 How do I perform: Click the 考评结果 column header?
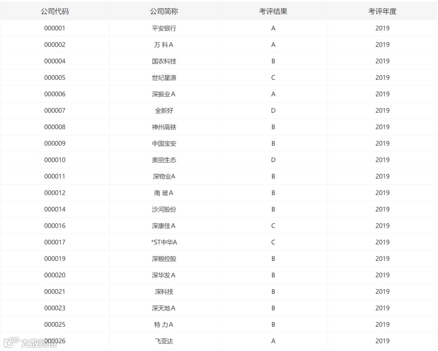[273, 11]
